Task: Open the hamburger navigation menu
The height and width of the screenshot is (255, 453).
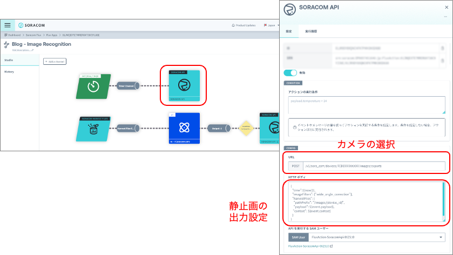Action: click(7, 25)
